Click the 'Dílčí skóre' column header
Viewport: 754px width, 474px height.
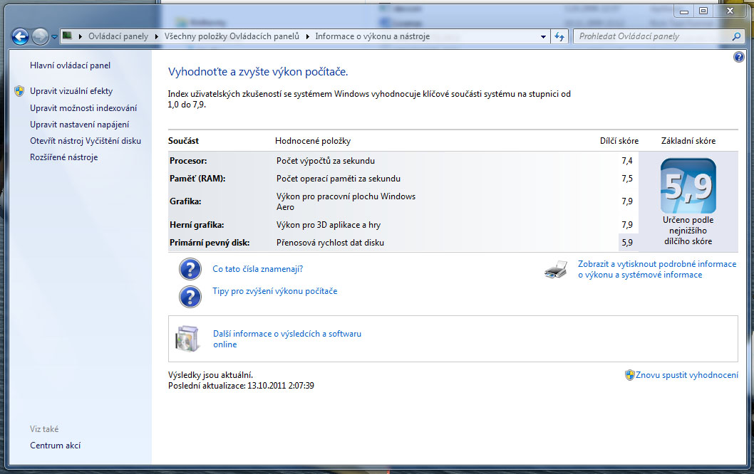coord(619,141)
